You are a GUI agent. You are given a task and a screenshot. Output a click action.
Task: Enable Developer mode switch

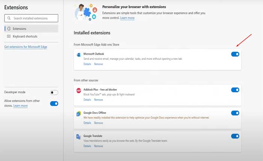(x=54, y=92)
